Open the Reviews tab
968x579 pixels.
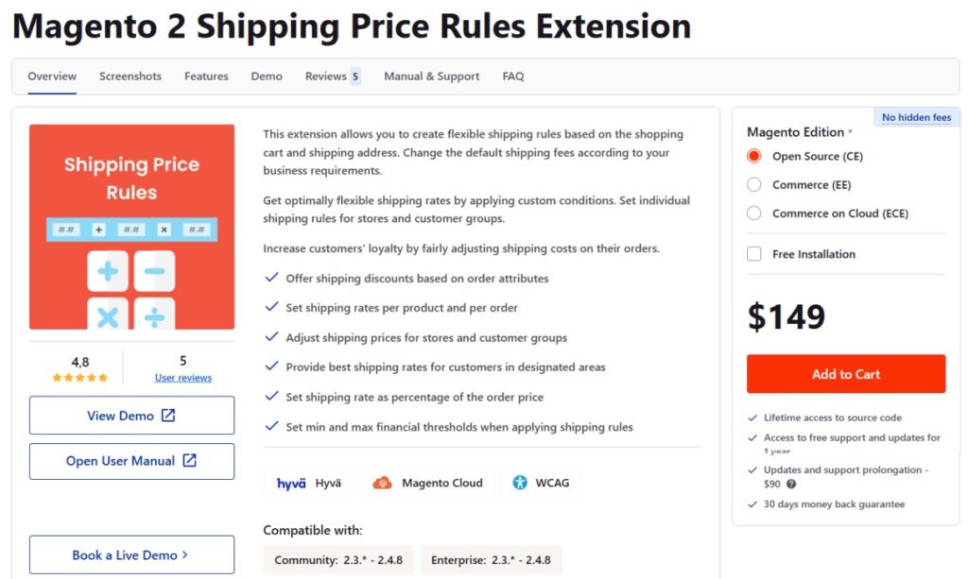point(326,77)
